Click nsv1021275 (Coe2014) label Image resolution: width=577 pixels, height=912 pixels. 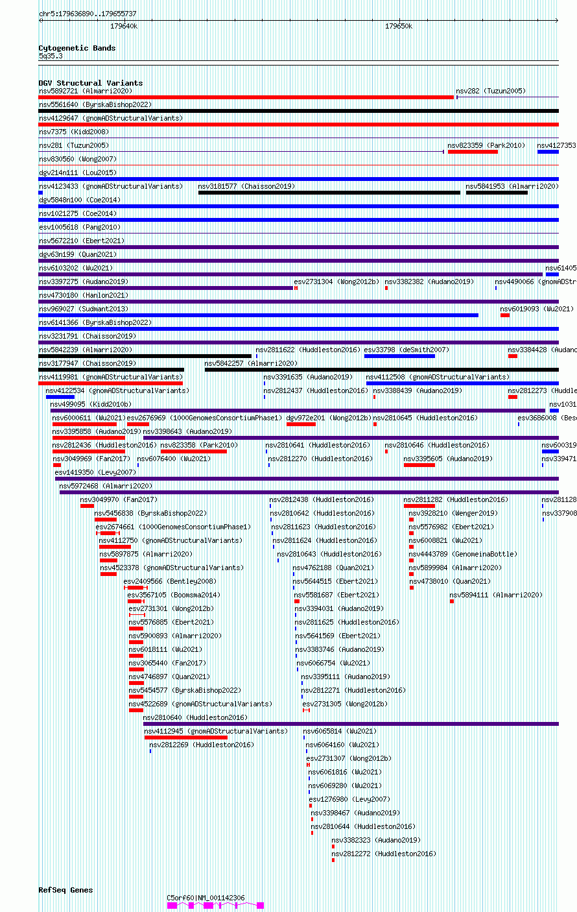[78, 213]
